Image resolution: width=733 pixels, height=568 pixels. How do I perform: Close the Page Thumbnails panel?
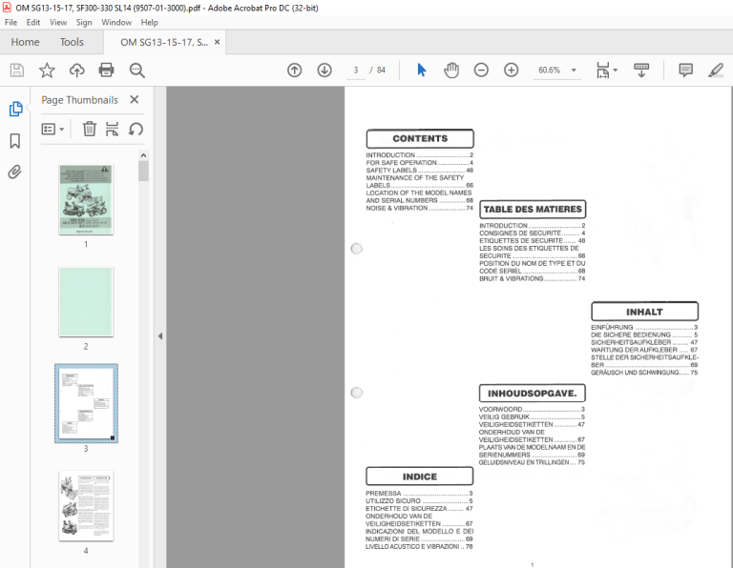135,99
